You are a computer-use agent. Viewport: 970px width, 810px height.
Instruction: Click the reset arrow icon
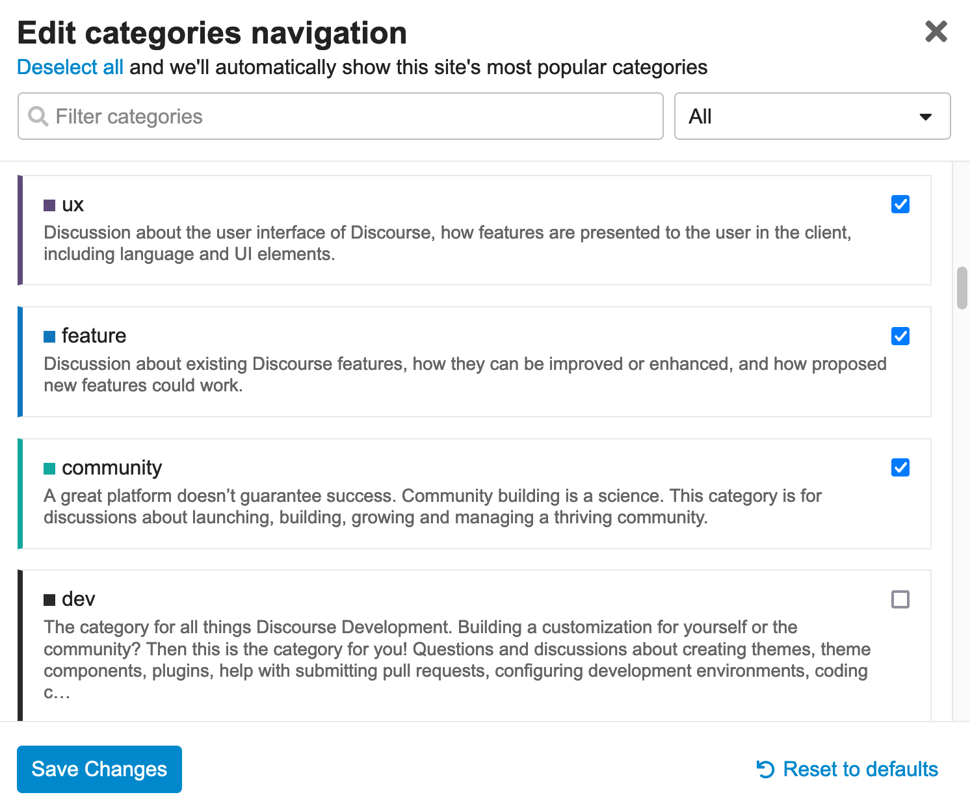(765, 769)
